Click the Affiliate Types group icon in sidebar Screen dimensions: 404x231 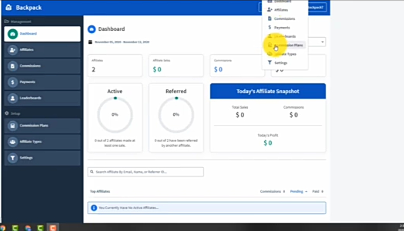(x=12, y=142)
